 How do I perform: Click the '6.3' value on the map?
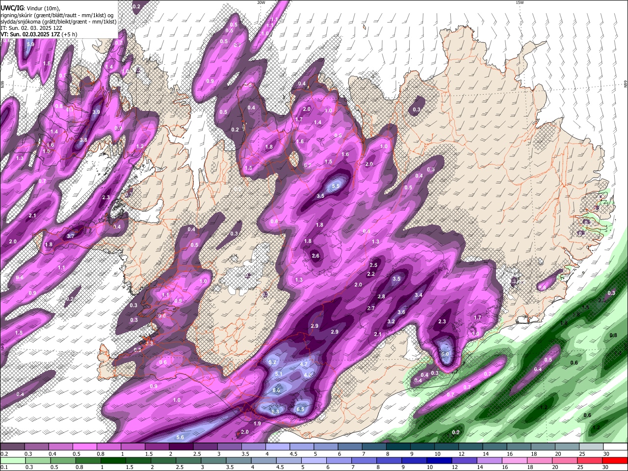coord(275,411)
